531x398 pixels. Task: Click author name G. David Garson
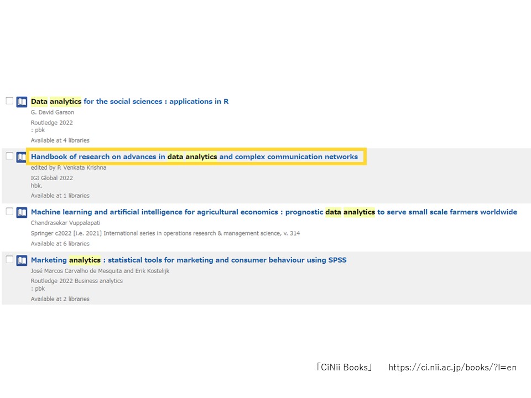(53, 113)
